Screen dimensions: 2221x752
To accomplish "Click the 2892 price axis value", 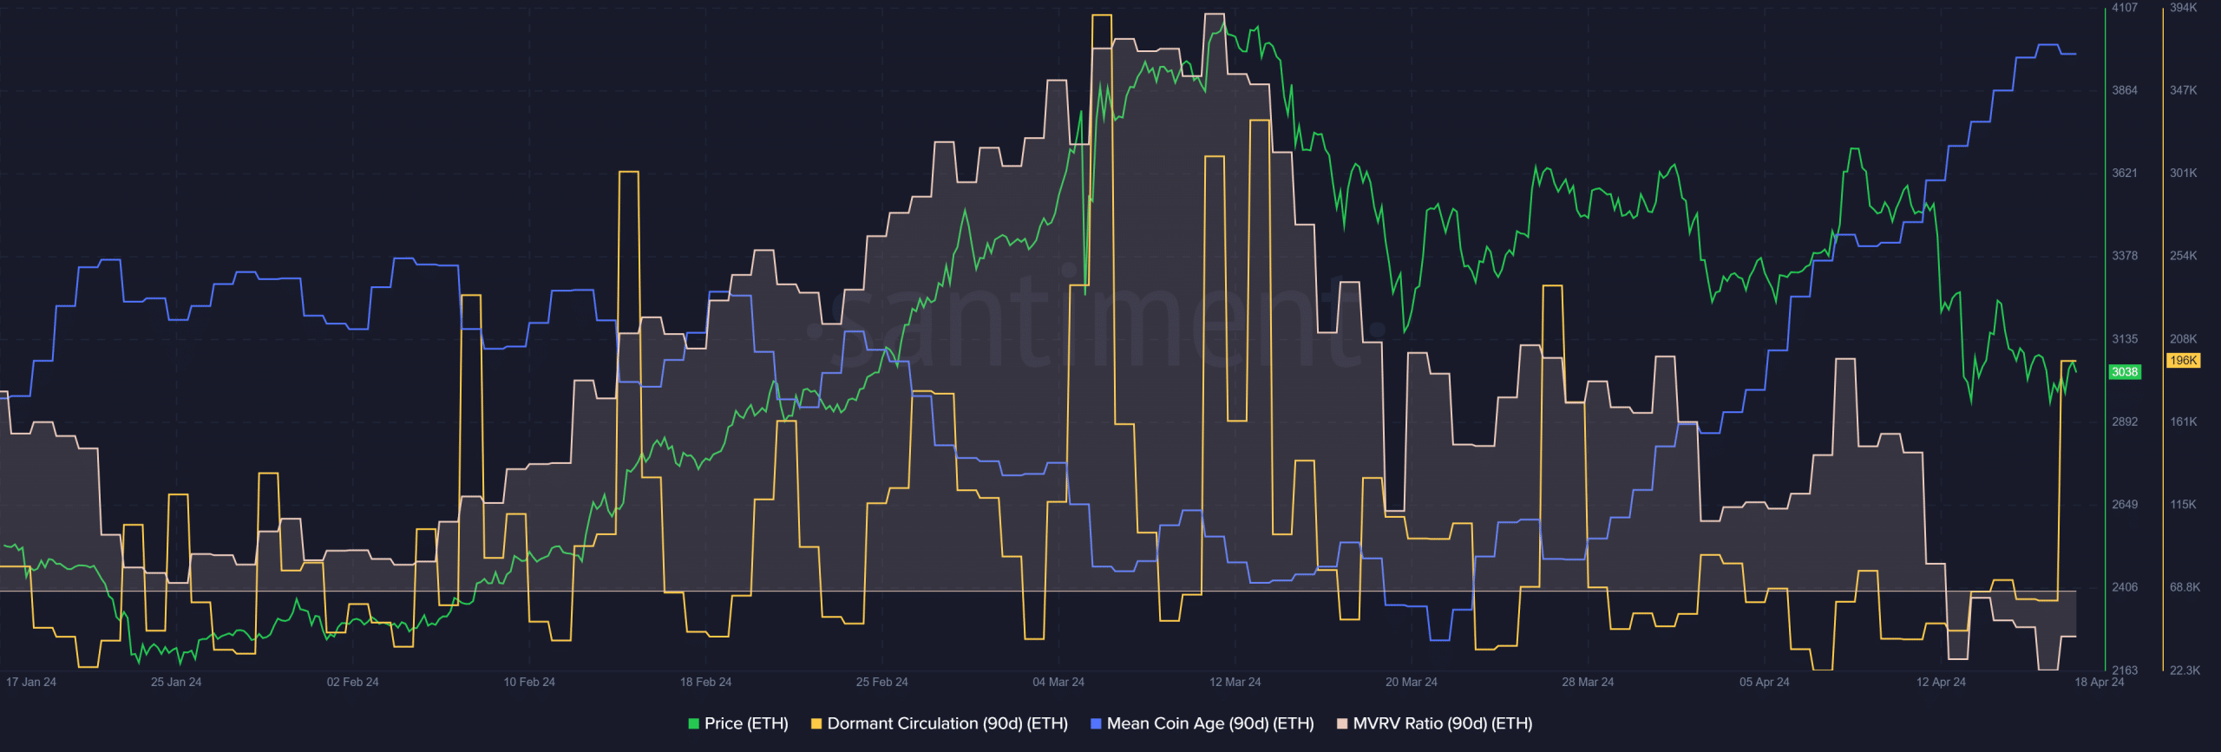I will pos(2125,422).
